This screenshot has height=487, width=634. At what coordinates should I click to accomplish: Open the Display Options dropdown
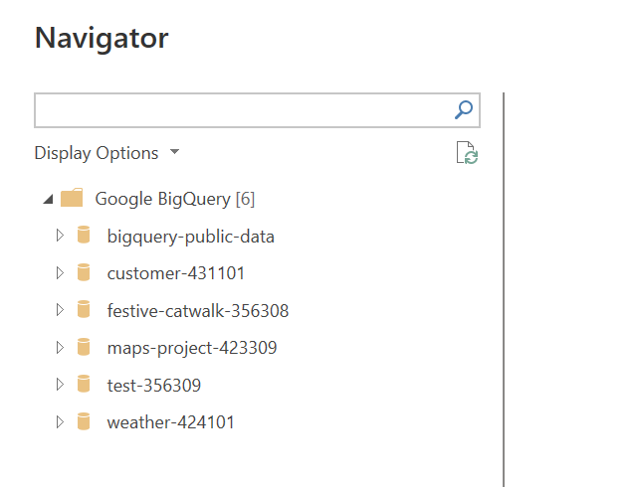click(106, 153)
